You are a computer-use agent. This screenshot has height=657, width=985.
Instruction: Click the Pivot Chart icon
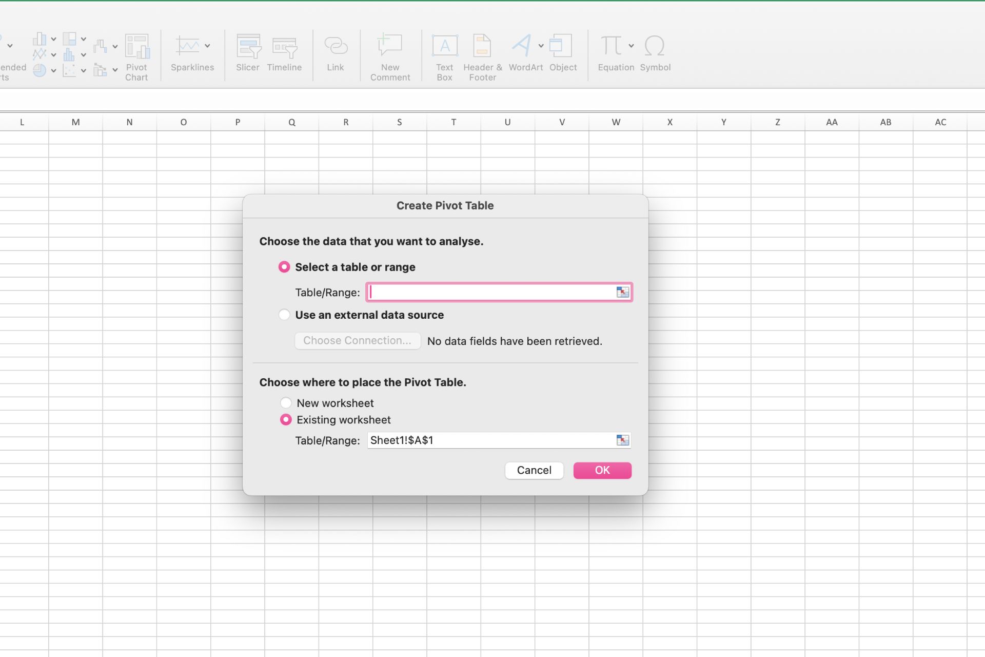pos(137,46)
